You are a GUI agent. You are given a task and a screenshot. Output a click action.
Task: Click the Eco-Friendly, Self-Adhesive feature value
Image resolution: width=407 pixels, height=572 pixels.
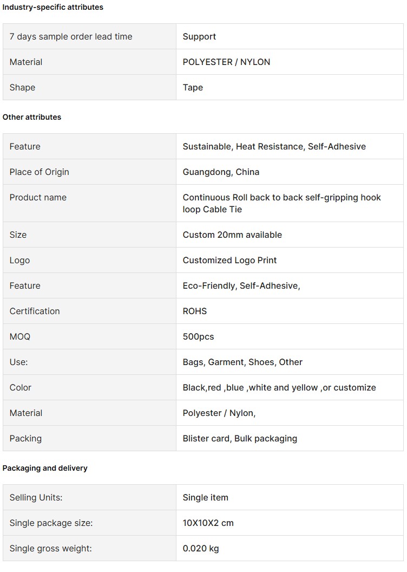pos(241,286)
